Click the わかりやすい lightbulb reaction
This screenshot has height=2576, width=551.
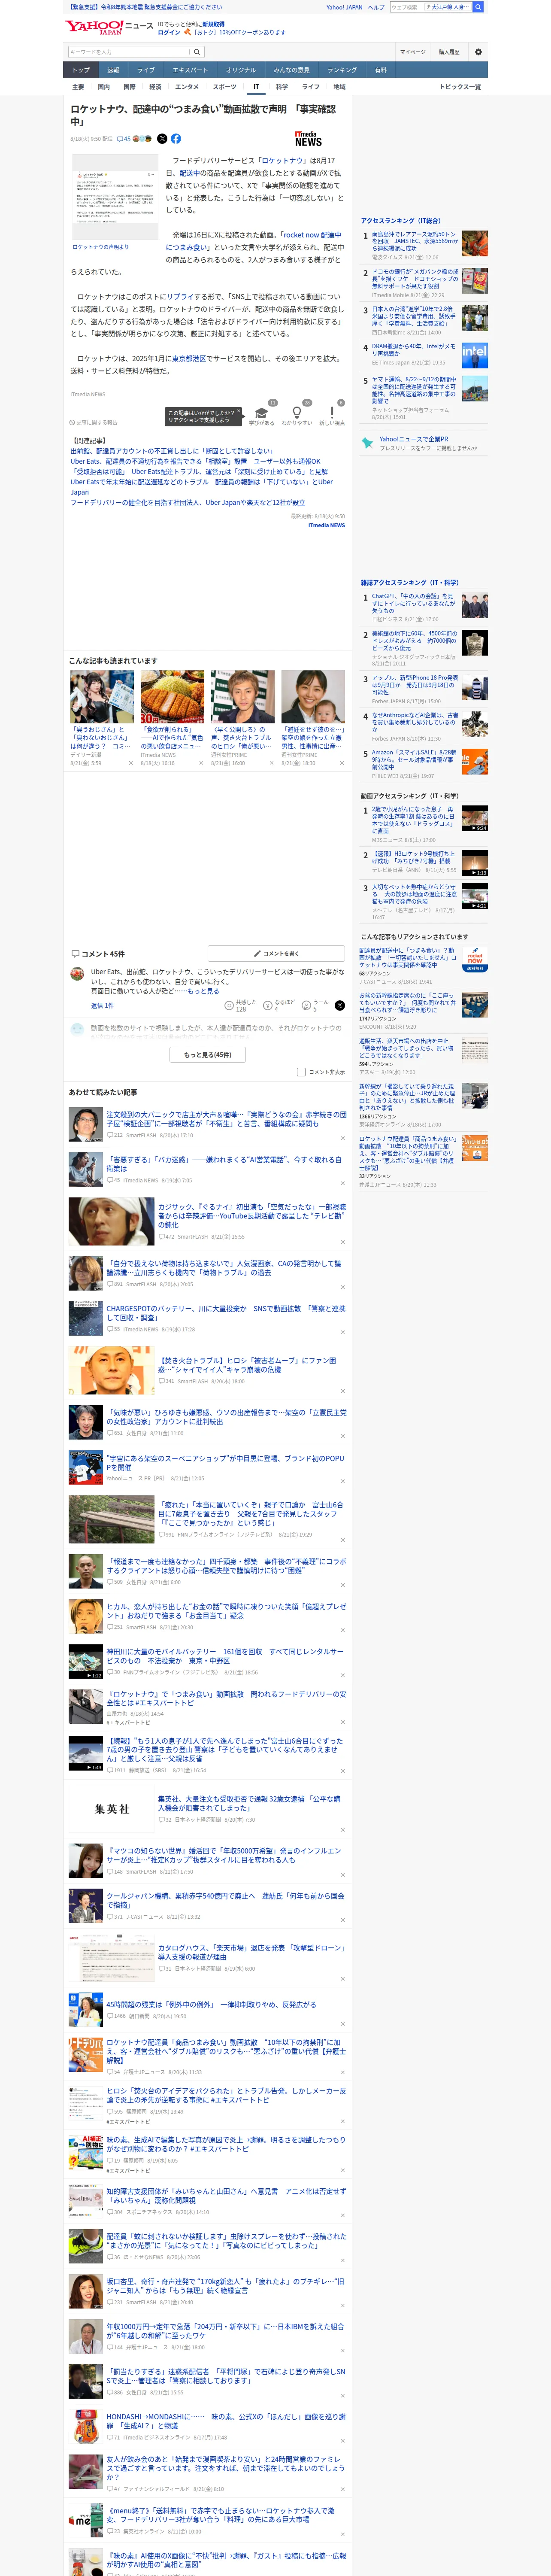pyautogui.click(x=296, y=415)
